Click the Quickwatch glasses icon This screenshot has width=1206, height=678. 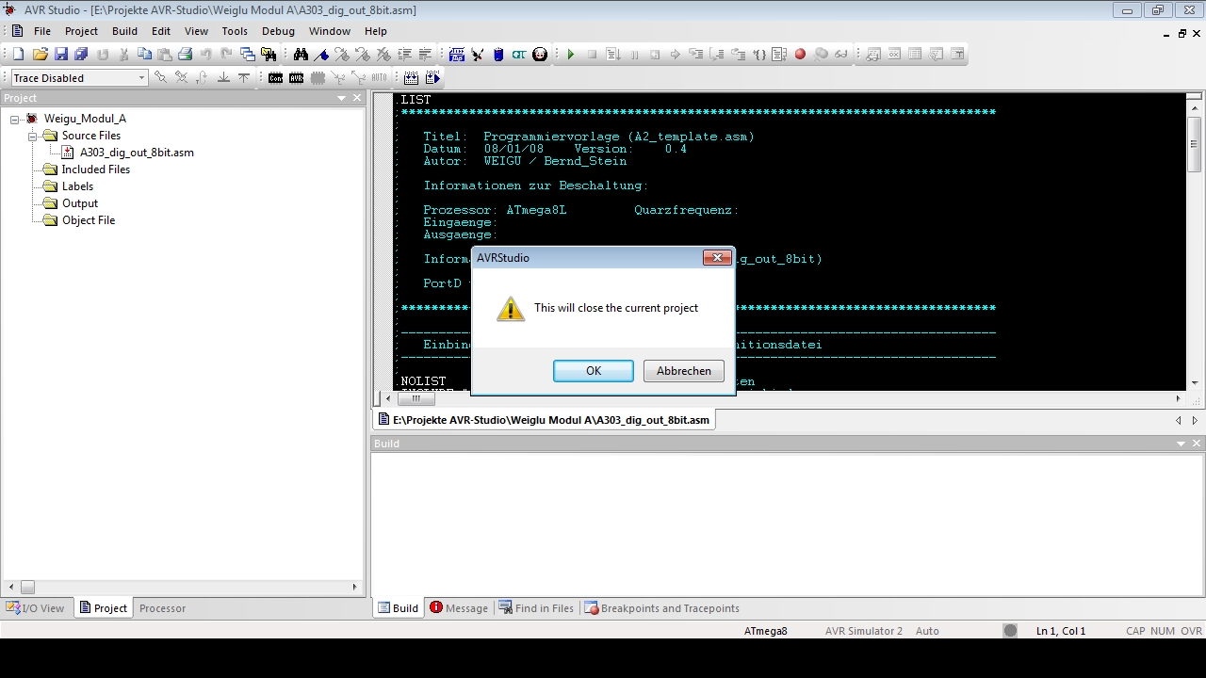(841, 55)
